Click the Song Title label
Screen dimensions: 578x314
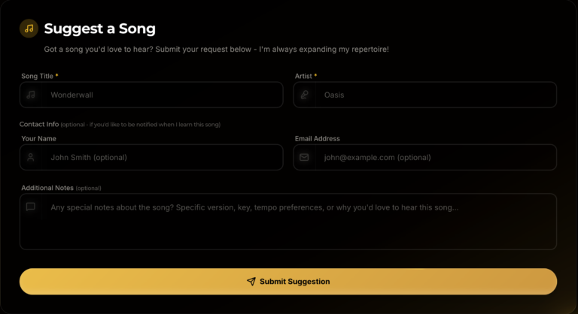click(38, 76)
